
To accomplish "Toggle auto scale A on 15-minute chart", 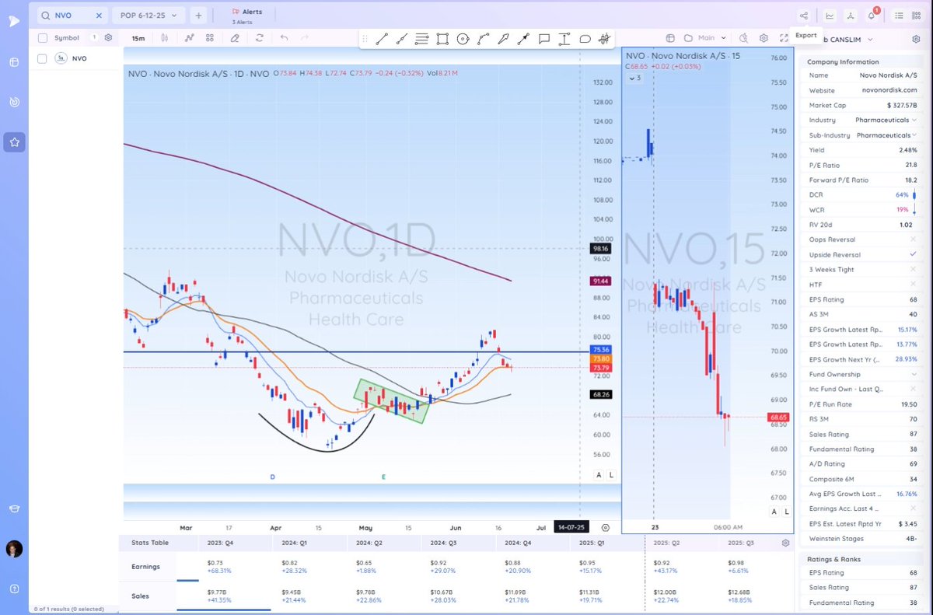I will (774, 511).
